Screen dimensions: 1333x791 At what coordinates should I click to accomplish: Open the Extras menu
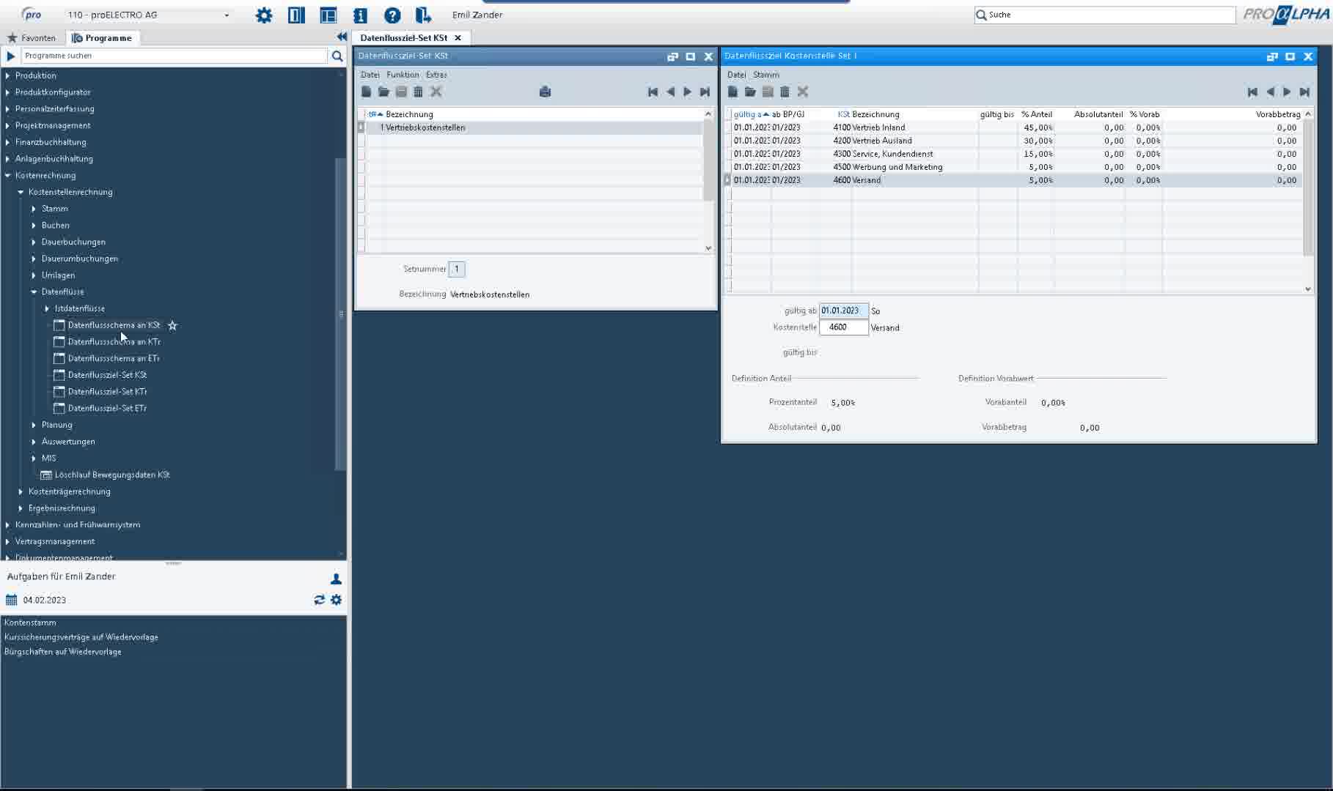436,75
